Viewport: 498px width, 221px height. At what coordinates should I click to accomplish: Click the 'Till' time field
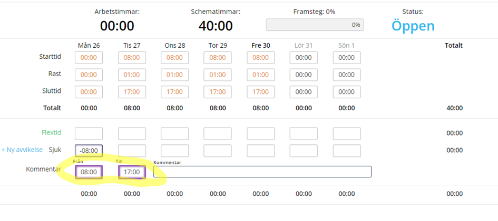click(x=132, y=172)
